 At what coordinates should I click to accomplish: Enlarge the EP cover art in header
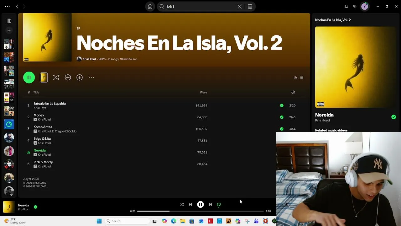point(47,38)
